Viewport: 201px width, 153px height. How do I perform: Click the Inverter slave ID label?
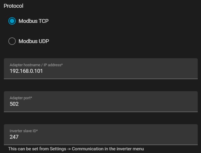point(24,131)
